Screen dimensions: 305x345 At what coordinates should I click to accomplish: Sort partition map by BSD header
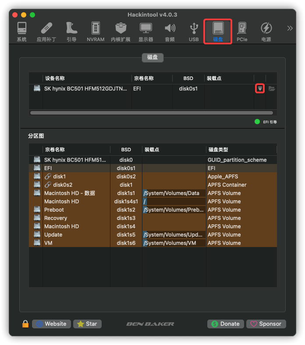126,150
